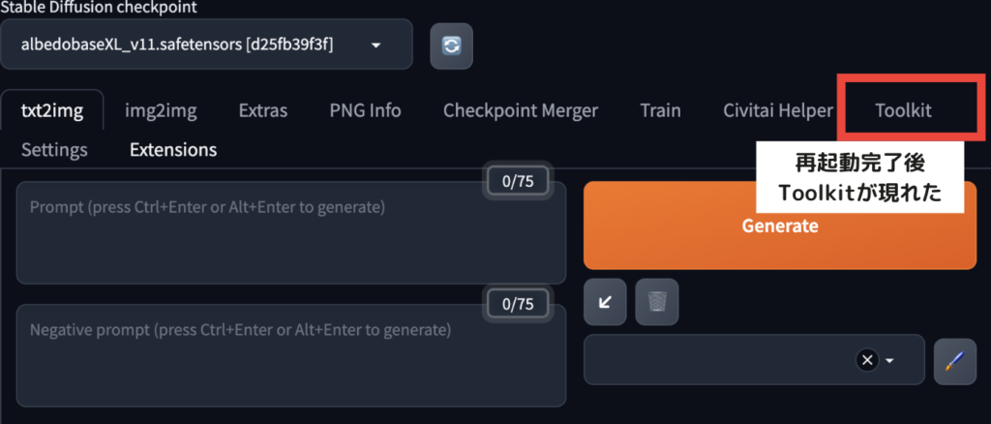The height and width of the screenshot is (424, 991).
Task: Open the Extras tab
Action: [x=263, y=110]
